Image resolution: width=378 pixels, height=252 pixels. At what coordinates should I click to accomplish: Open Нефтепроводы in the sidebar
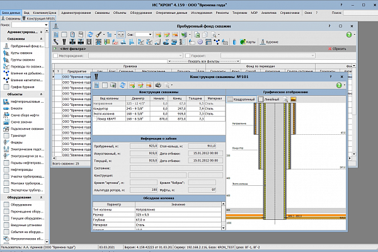pos(18,169)
